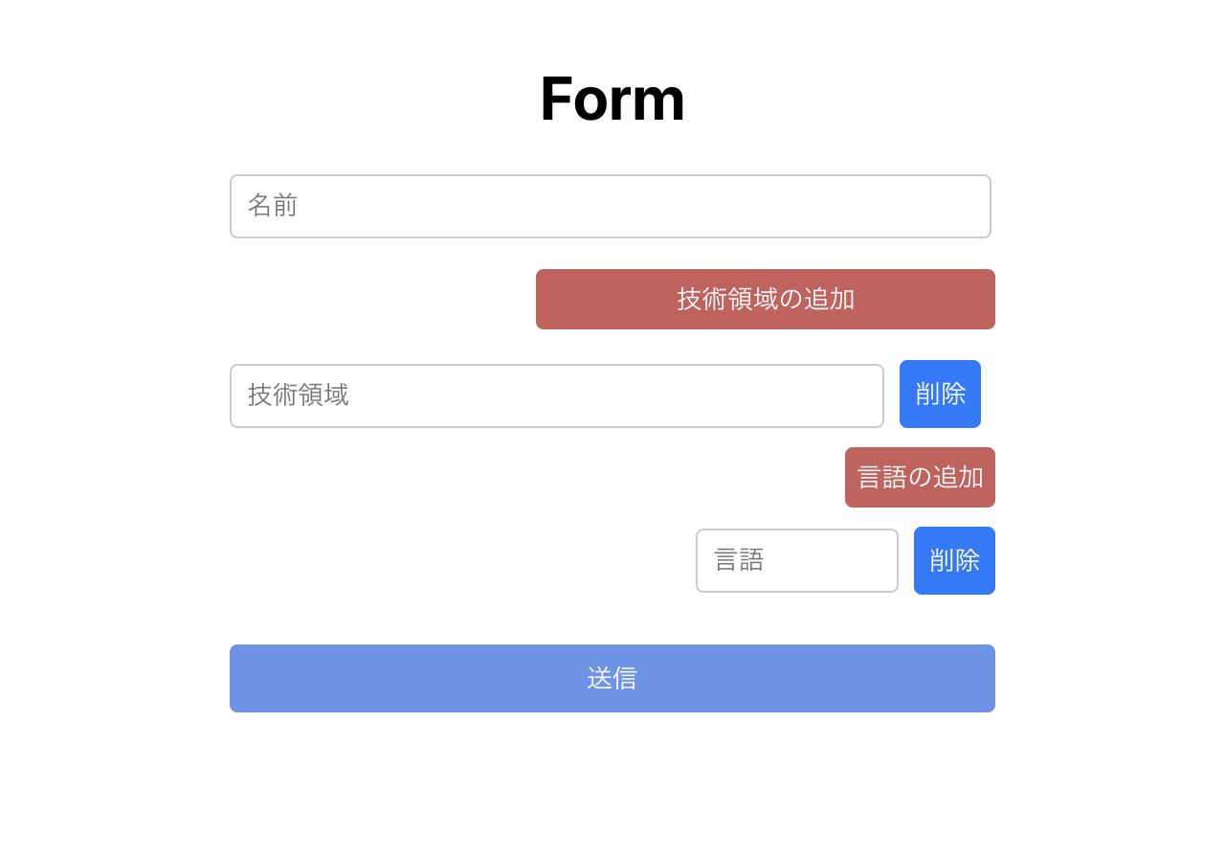Activate the technical area text input
Screen dimensions: 1225x858
(x=556, y=395)
